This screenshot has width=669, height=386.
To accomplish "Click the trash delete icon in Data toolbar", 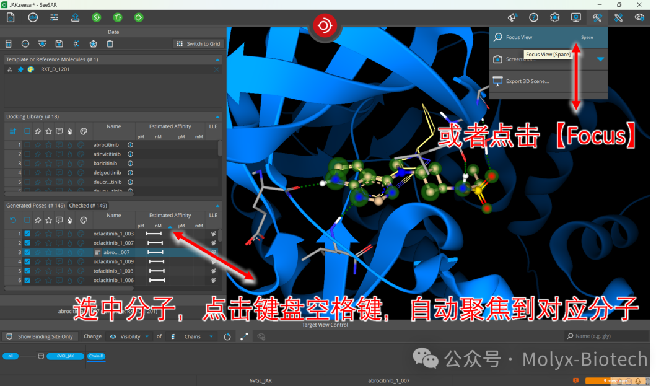I will pos(110,43).
